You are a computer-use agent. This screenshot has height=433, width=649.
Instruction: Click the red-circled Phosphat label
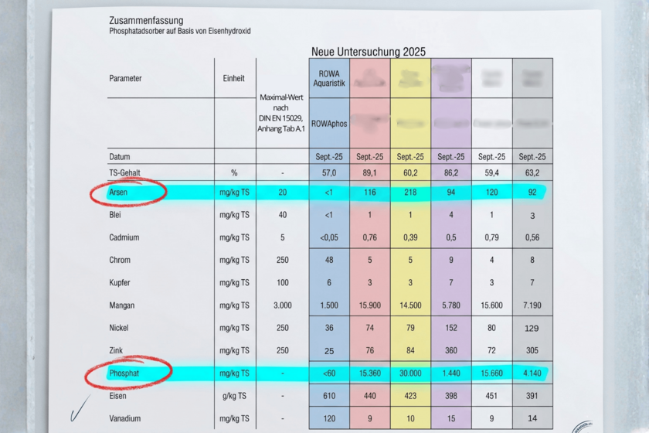[124, 373]
